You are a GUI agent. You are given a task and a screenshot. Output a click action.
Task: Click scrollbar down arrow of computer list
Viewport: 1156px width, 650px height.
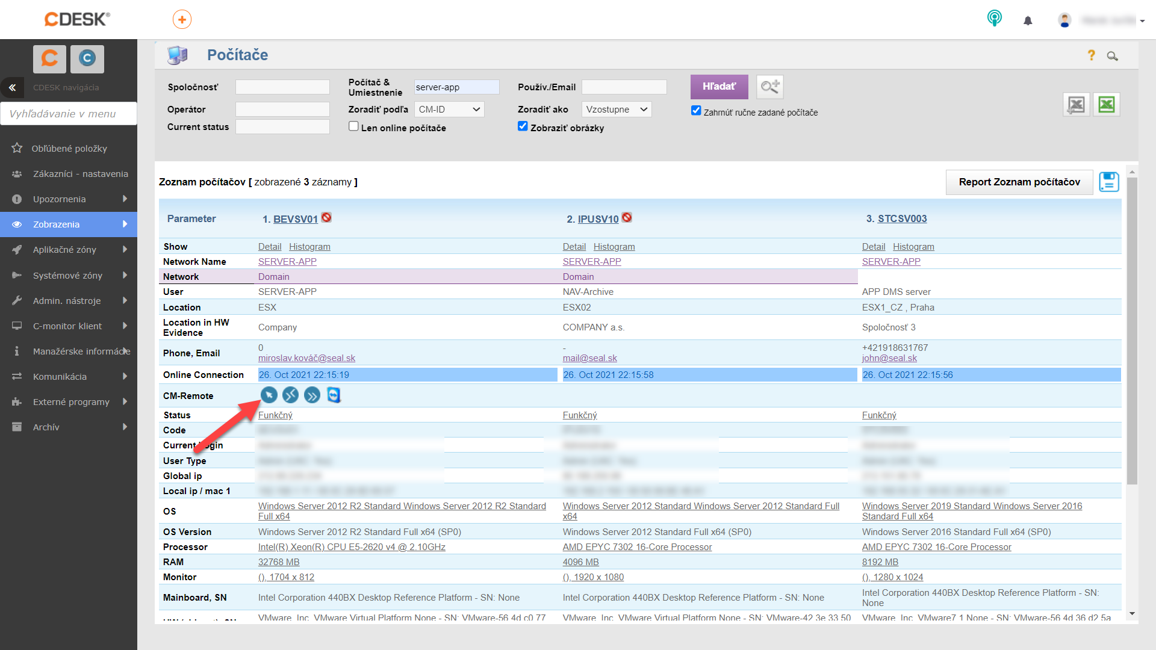pos(1132,614)
